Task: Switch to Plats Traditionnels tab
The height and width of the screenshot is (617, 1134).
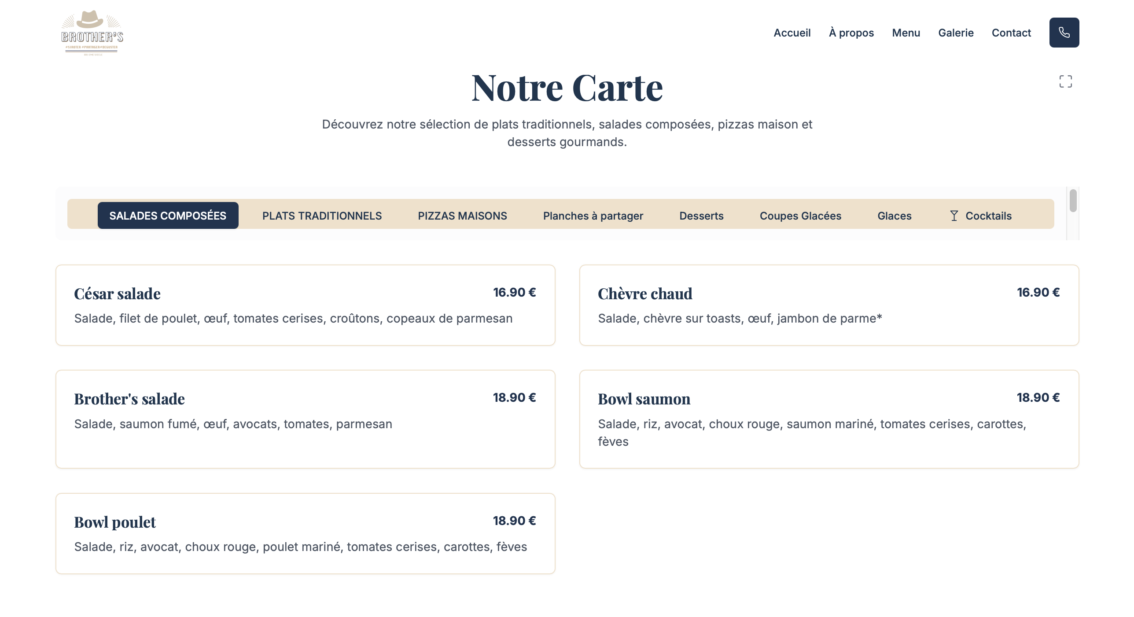Action: (x=322, y=216)
